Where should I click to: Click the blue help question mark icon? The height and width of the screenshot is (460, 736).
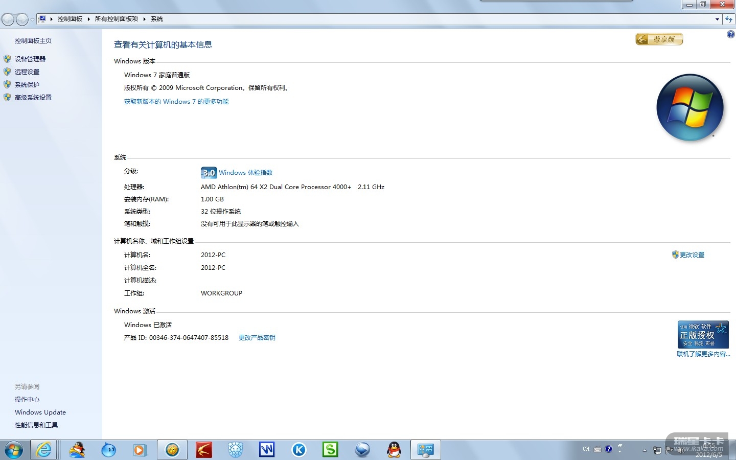click(x=730, y=34)
